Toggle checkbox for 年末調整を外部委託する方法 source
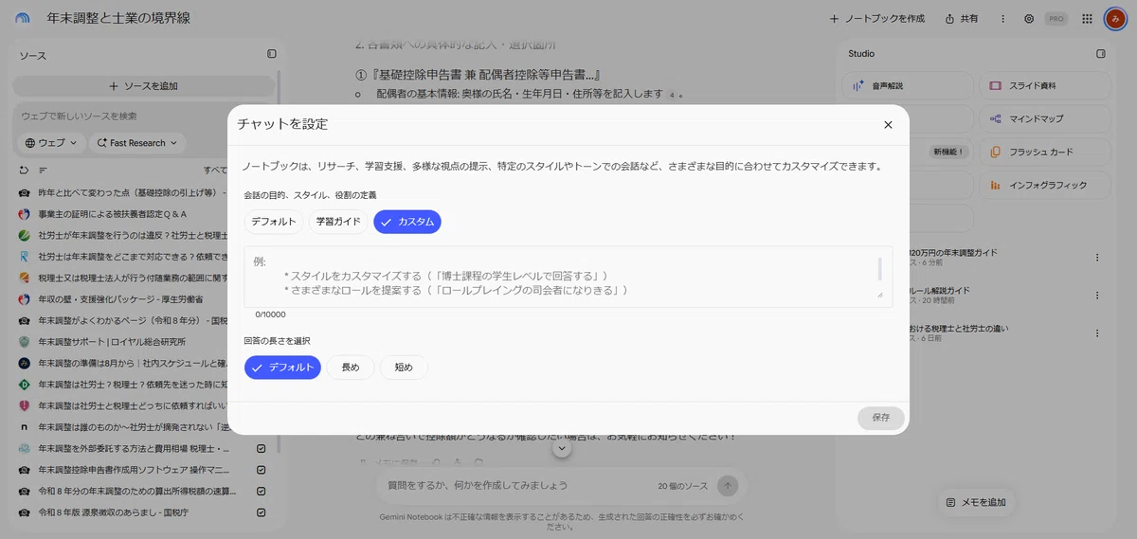Viewport: 1137px width, 539px height. (x=262, y=448)
